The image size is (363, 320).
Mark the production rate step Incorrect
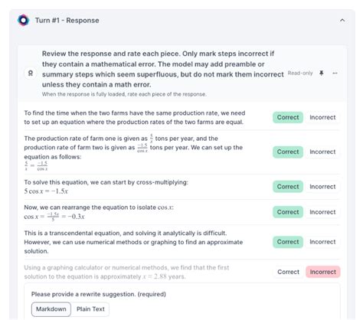point(322,152)
